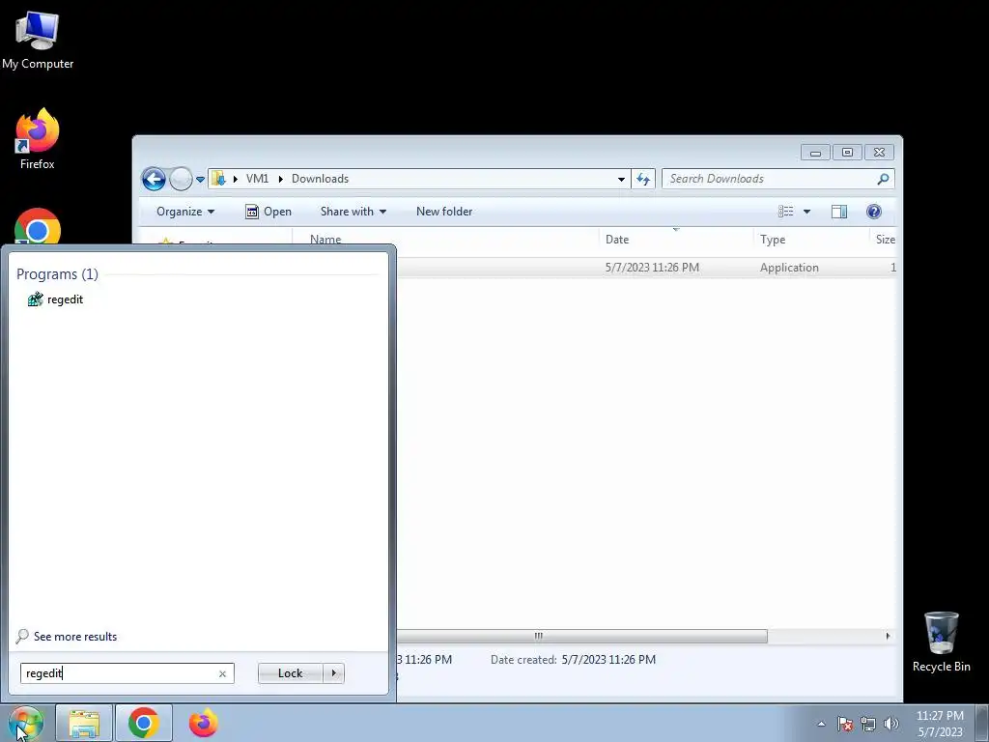
Task: Click the Application type cell
Action: click(x=789, y=268)
